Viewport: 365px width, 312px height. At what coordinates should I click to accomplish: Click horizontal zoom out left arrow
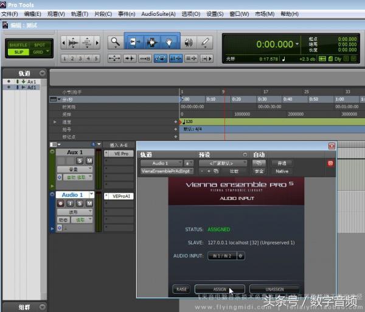click(x=63, y=43)
